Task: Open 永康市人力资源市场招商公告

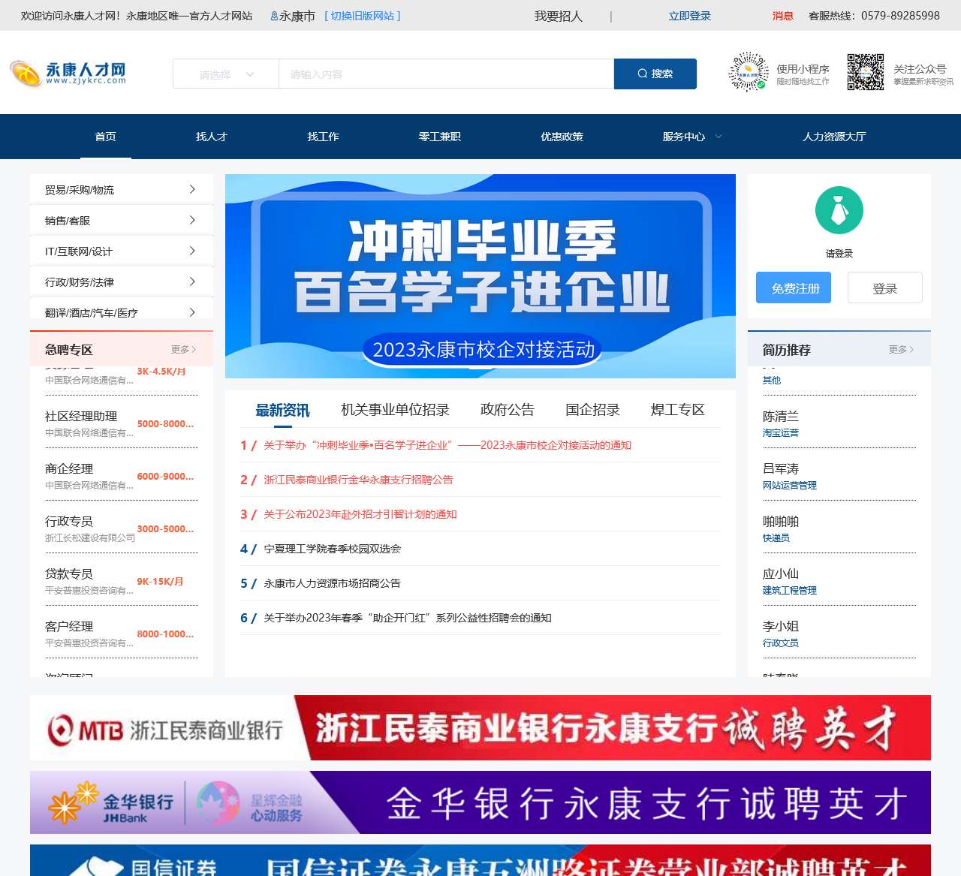Action: 333,583
